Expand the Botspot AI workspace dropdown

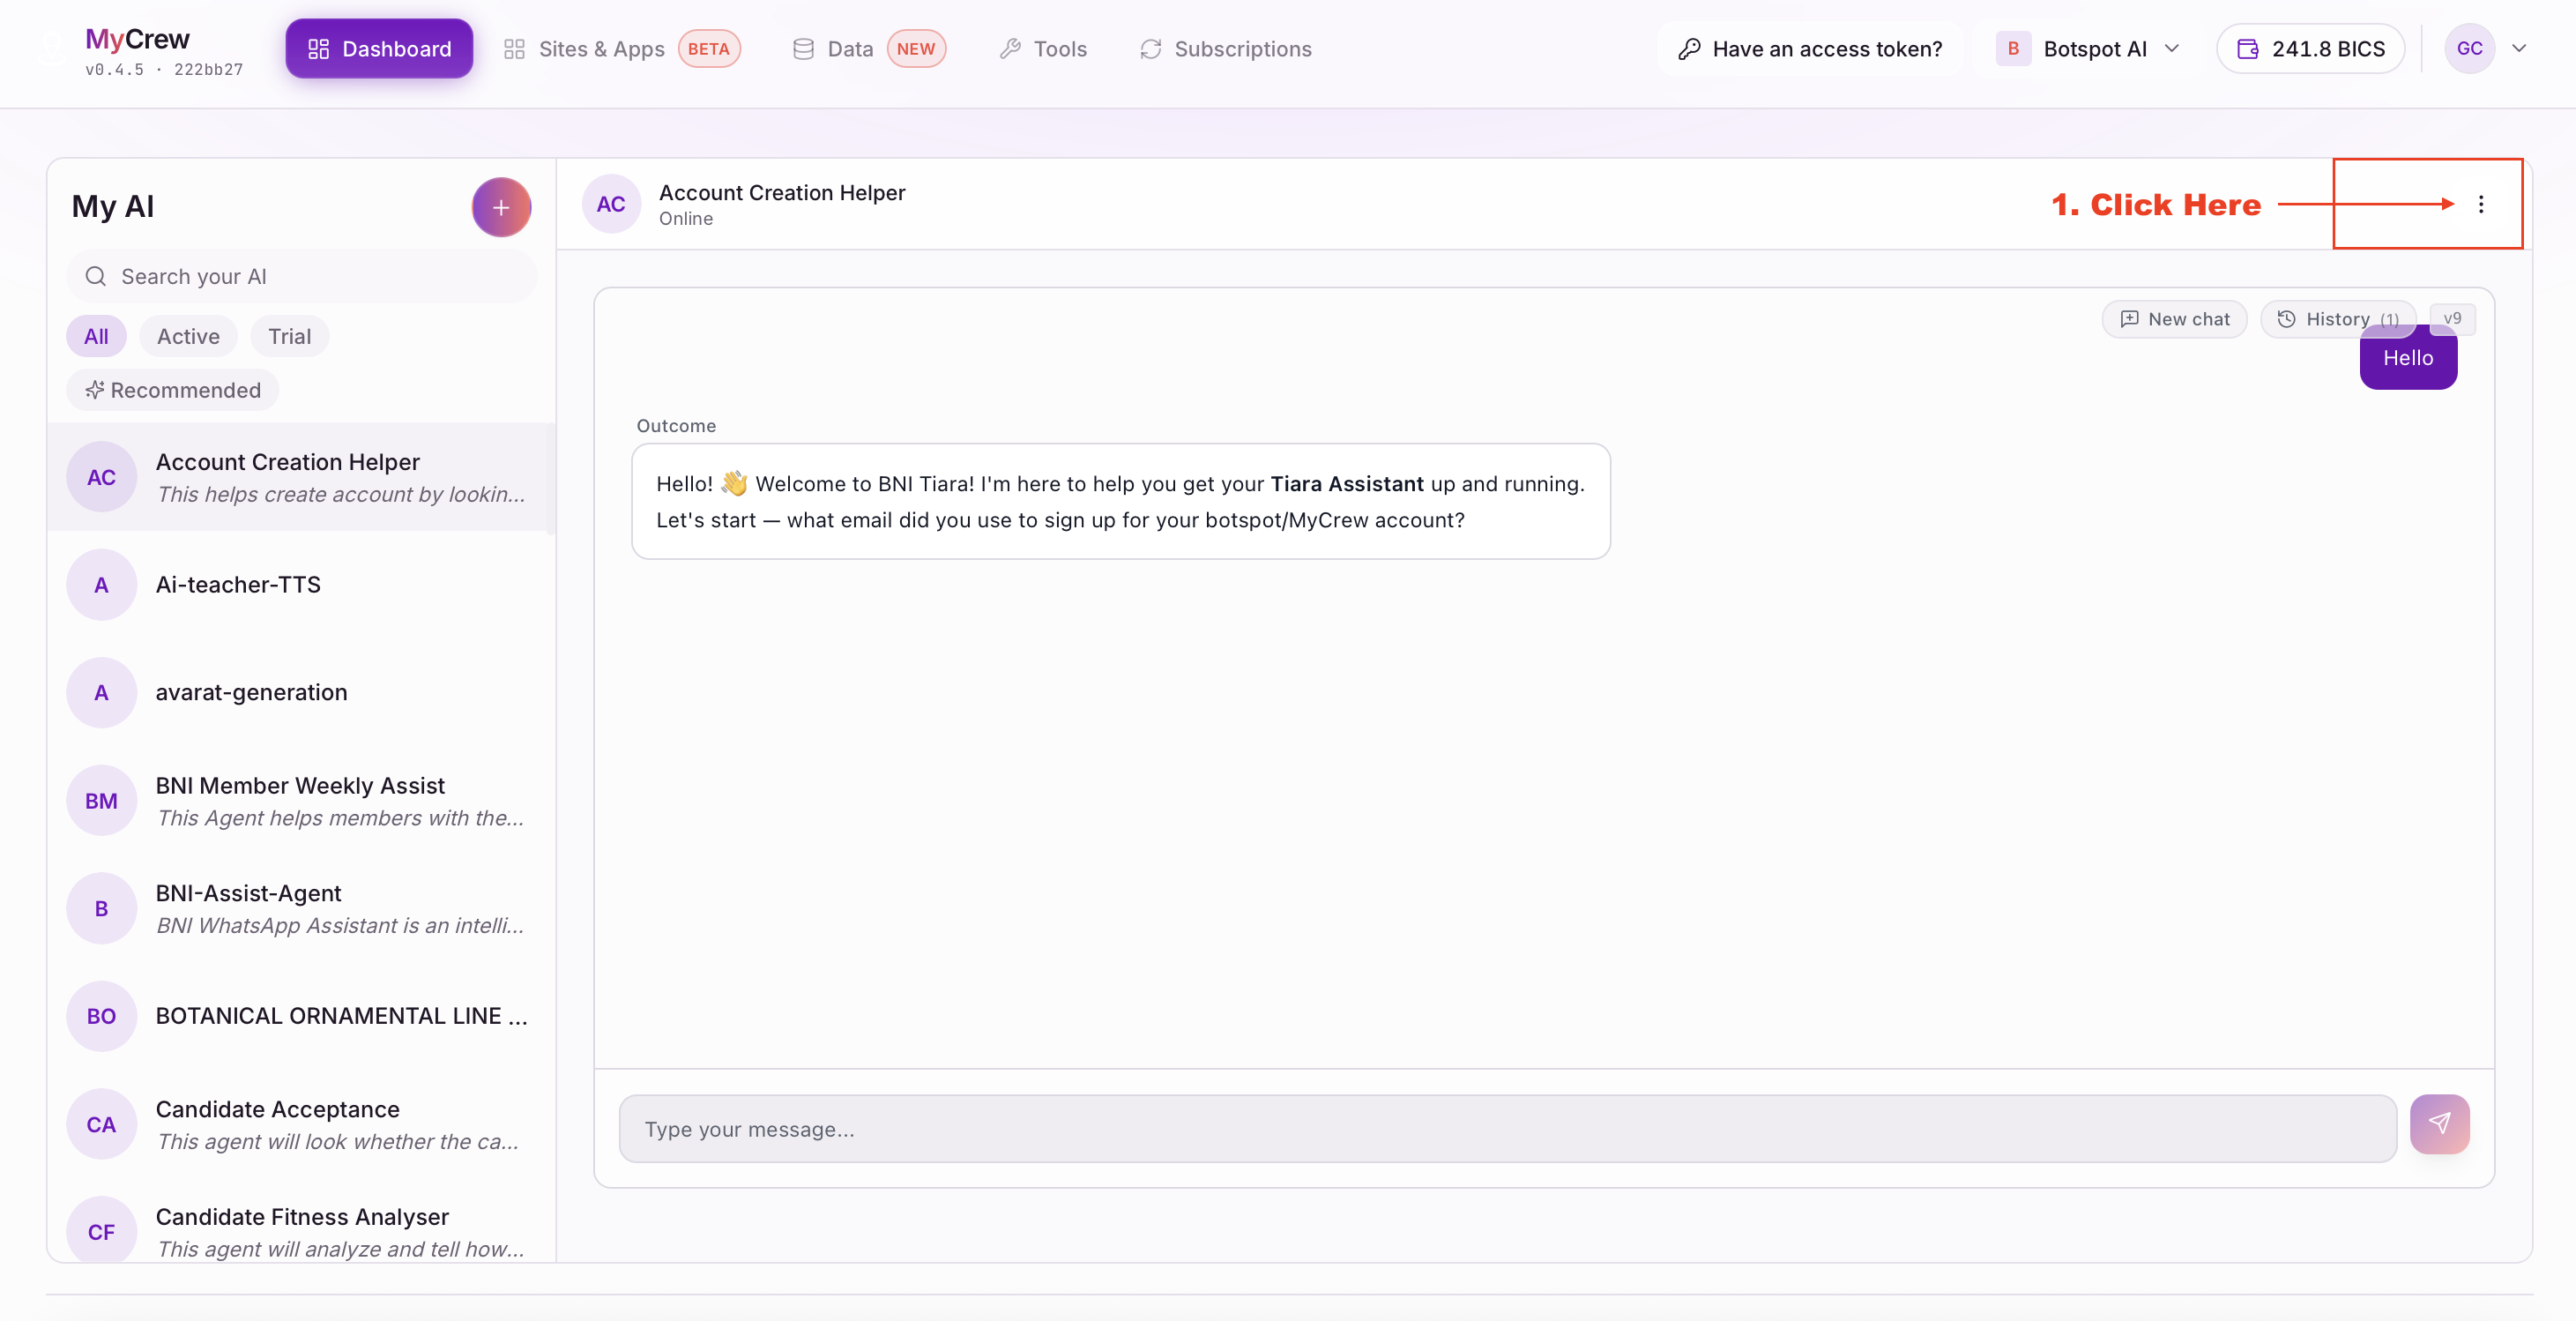[x=2088, y=49]
